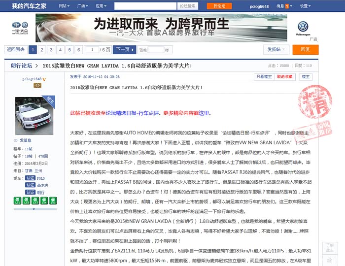Open the 朗行论坛 breadcrumb link
345x266 pixels.
pyautogui.click(x=21, y=66)
